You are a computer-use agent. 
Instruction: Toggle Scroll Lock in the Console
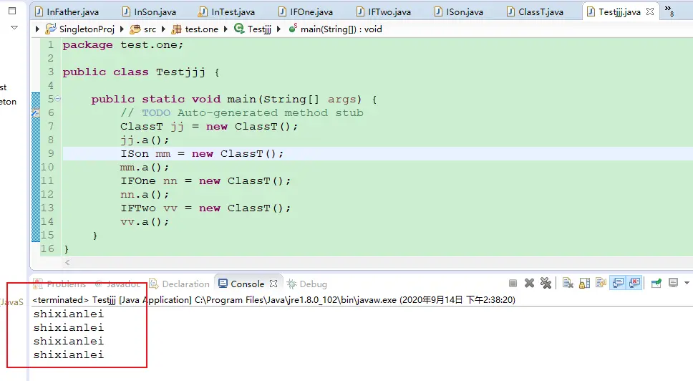coord(583,284)
